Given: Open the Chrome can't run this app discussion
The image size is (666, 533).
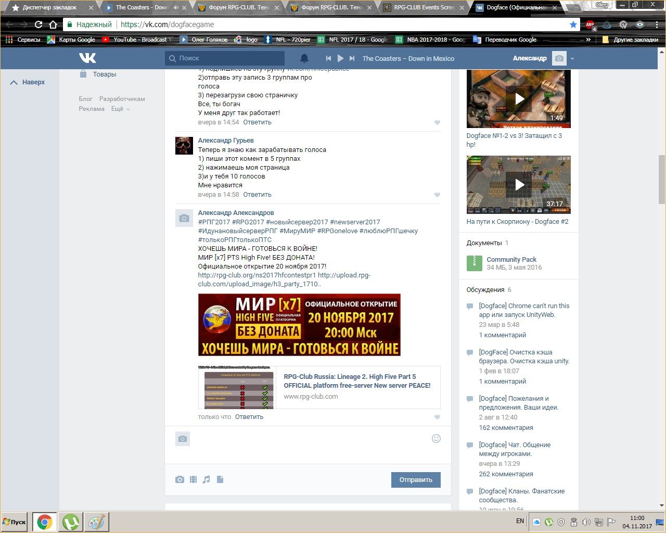Looking at the screenshot, I should [524, 310].
